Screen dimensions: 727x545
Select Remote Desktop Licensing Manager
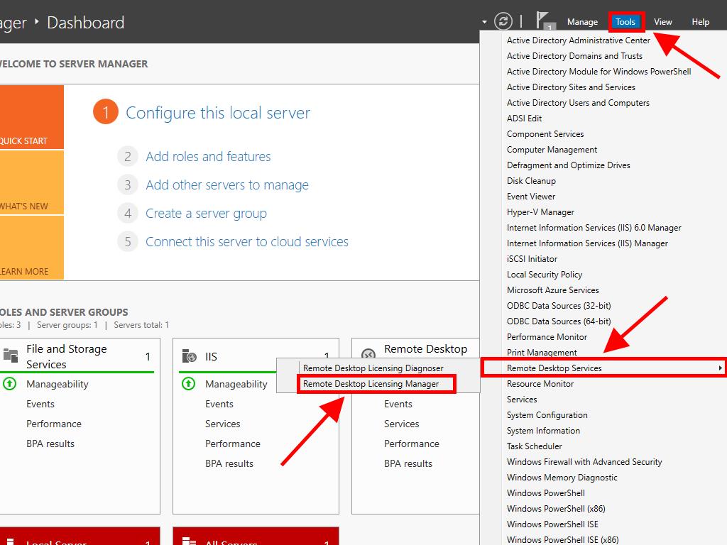coord(371,384)
